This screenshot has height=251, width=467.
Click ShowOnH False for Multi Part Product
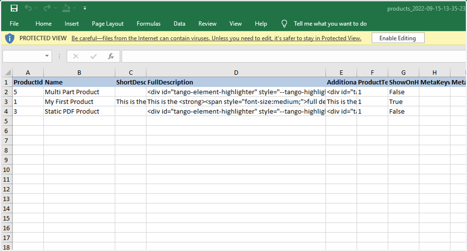404,92
